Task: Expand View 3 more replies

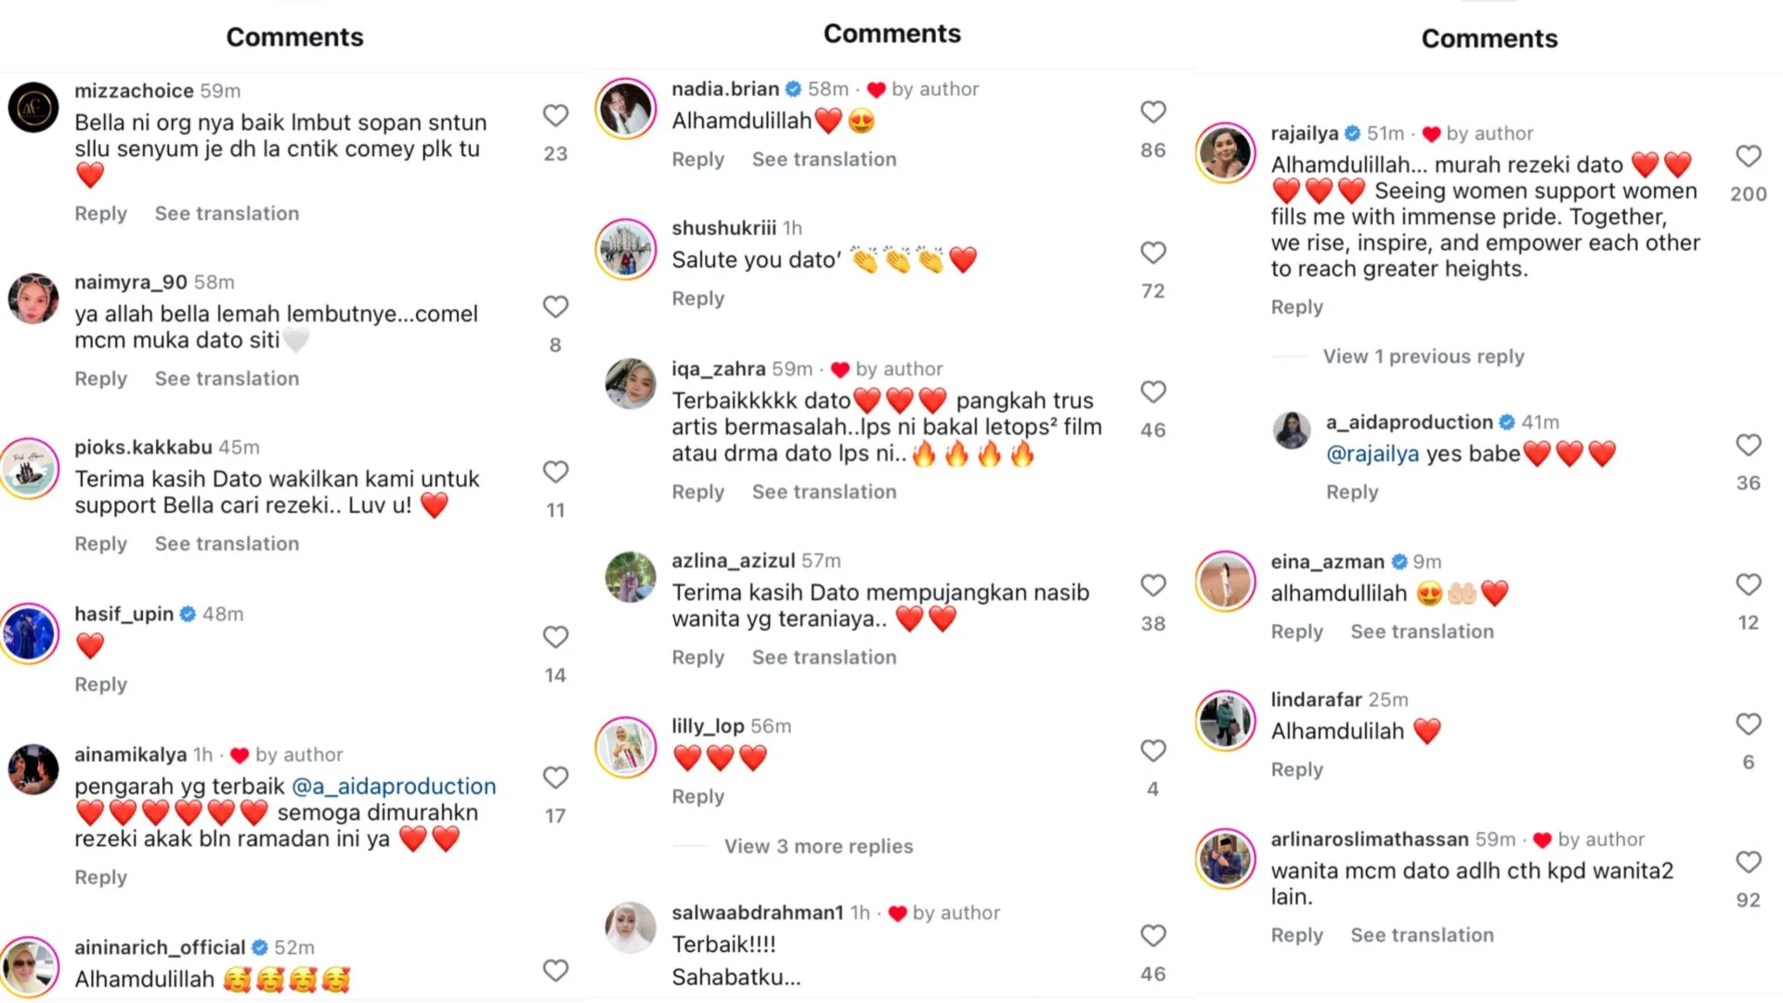Action: 818,847
